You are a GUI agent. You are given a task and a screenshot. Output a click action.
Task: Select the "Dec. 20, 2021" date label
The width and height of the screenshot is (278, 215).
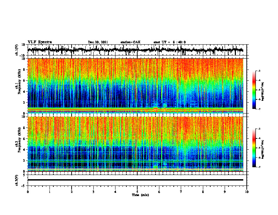coord(98,42)
